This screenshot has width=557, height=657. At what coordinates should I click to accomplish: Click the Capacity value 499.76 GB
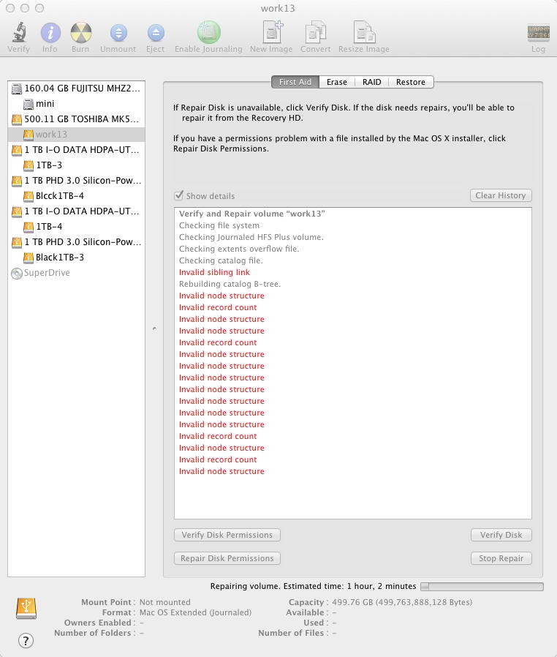pos(402,602)
